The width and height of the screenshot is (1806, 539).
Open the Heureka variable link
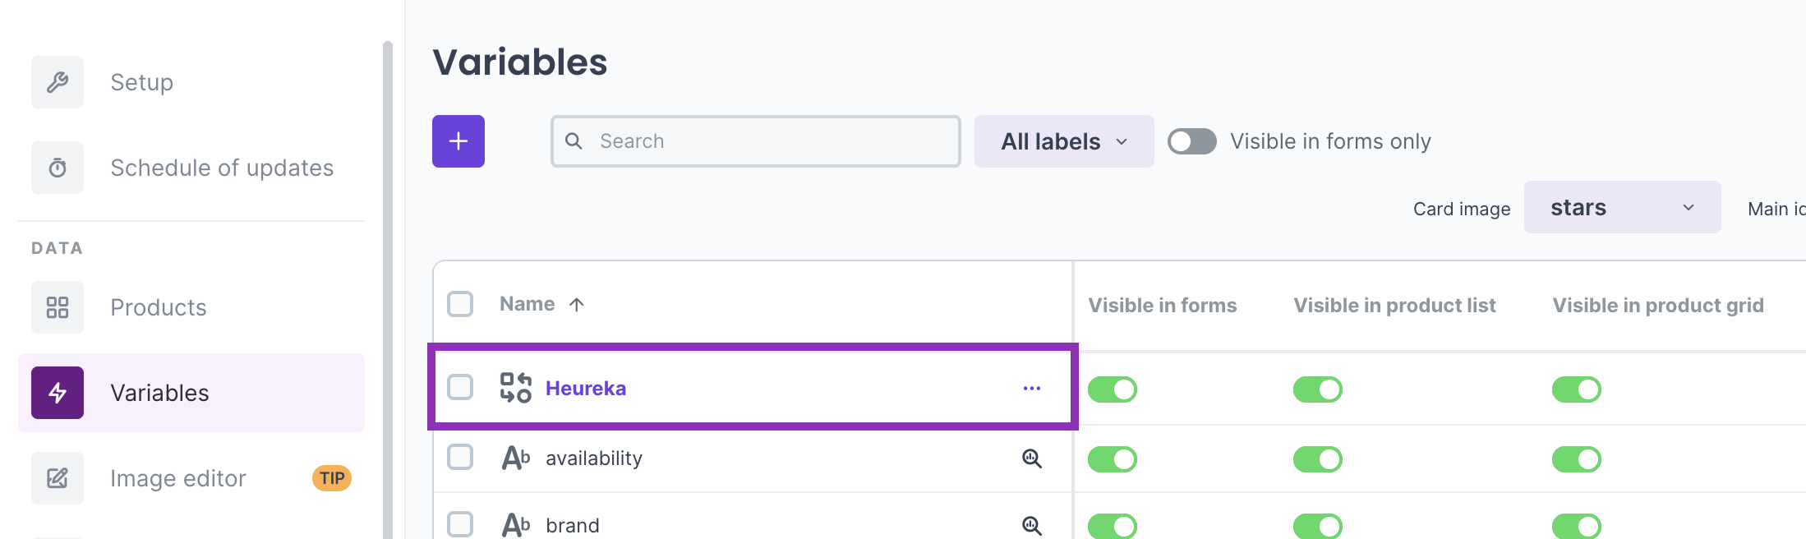586,388
